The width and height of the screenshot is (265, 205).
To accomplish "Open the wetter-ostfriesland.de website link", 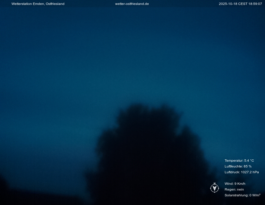I will pyautogui.click(x=132, y=4).
